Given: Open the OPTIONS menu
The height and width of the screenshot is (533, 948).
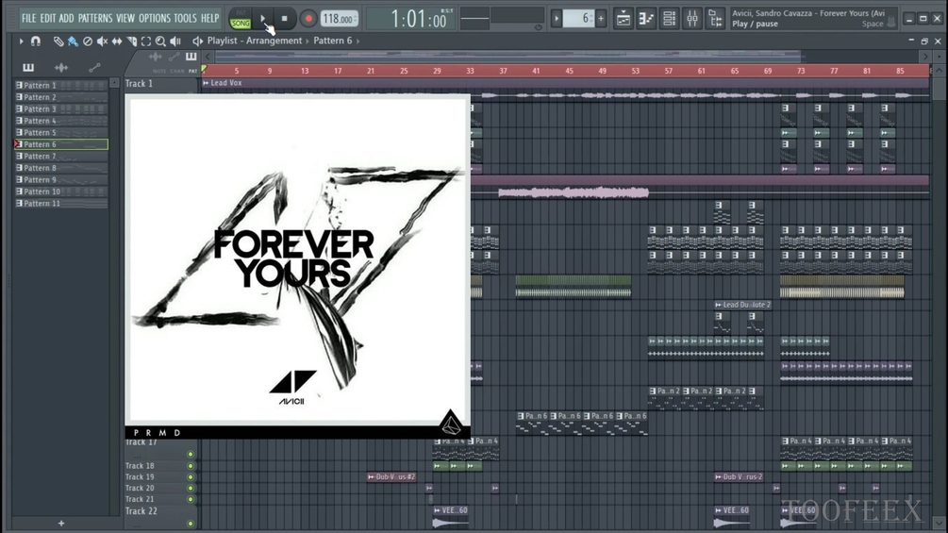Looking at the screenshot, I should (155, 18).
